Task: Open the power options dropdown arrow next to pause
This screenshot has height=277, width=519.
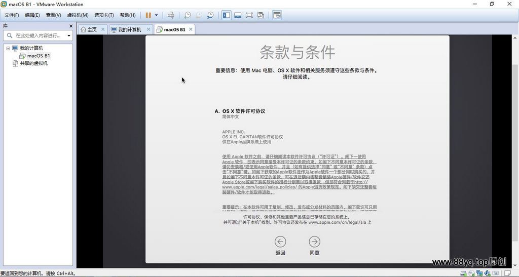Action: point(156,15)
